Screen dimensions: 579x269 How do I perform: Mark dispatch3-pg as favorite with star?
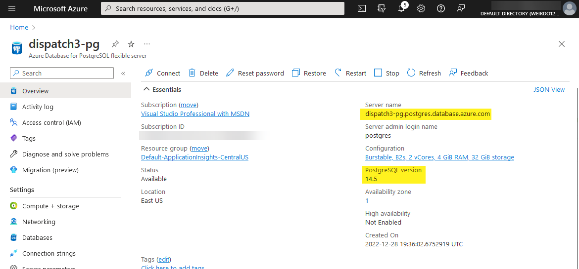(x=131, y=44)
